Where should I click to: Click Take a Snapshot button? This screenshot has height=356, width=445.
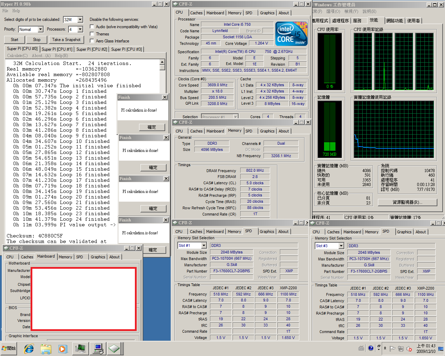pos(66,40)
